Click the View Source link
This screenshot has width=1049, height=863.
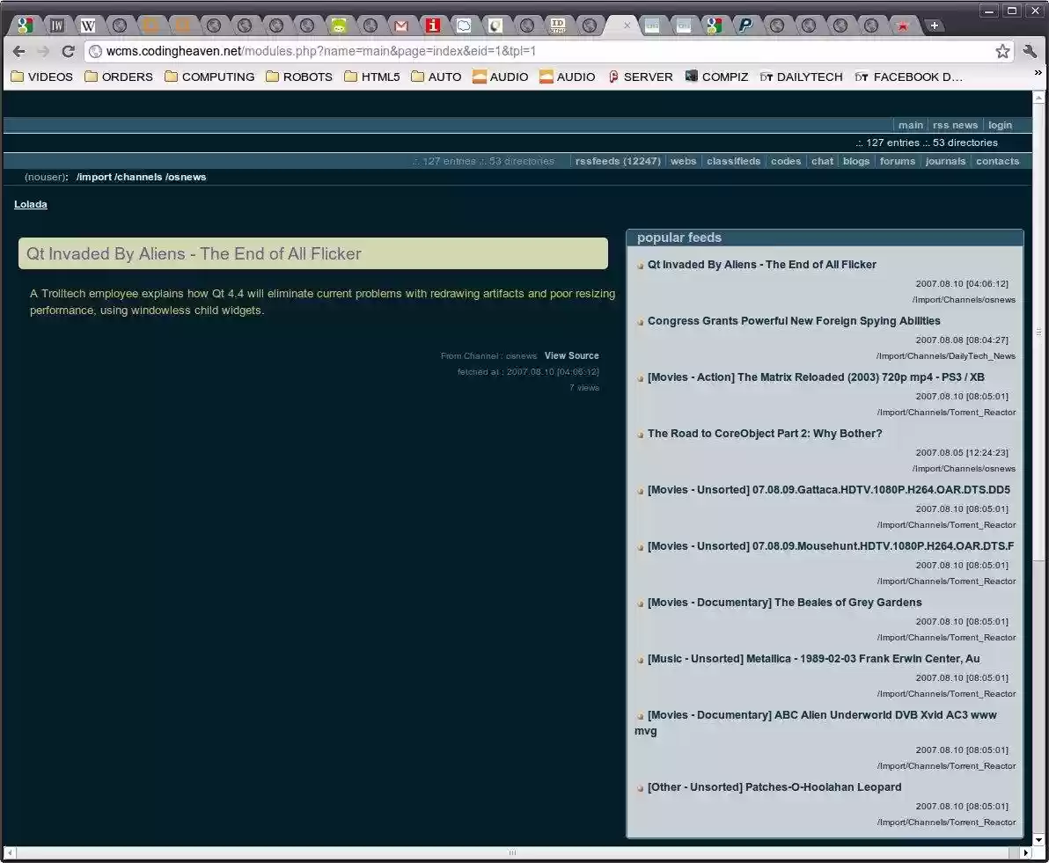pyautogui.click(x=571, y=356)
